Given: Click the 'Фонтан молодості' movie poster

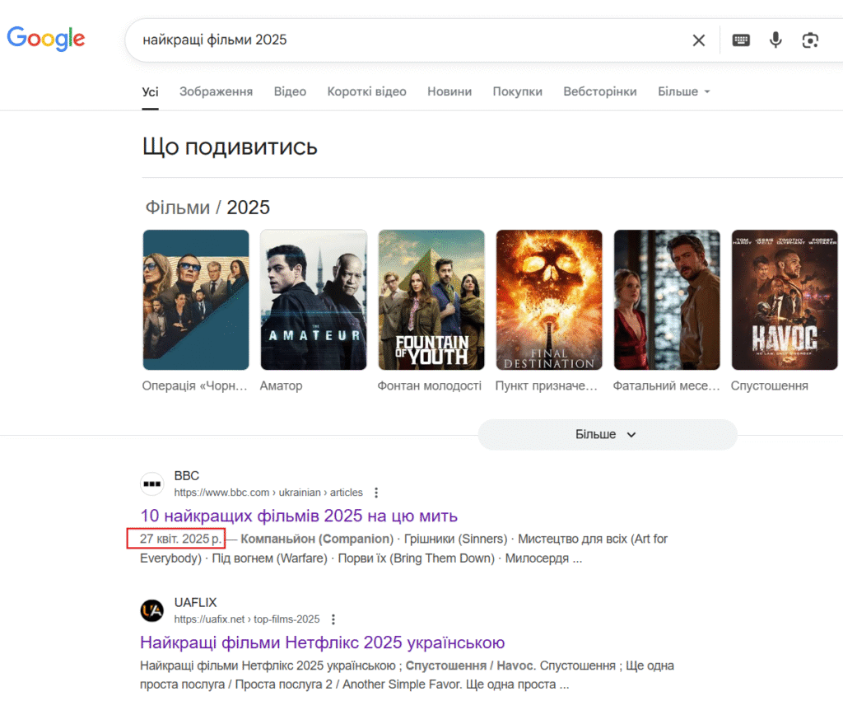Looking at the screenshot, I should pos(431,299).
